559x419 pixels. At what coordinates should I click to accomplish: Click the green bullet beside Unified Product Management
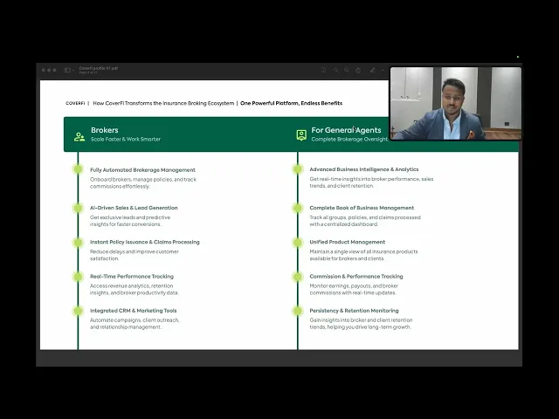click(x=298, y=243)
